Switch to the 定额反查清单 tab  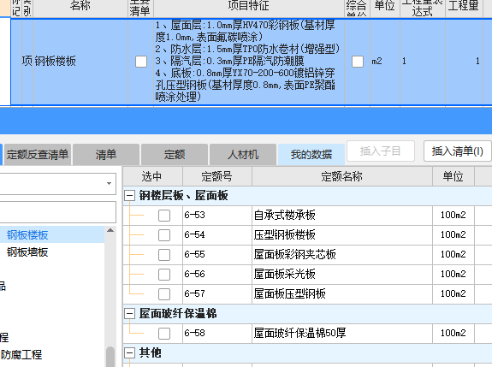pos(38,154)
